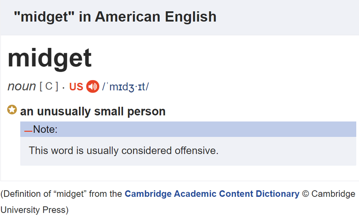This screenshot has width=359, height=217.
Task: Toggle the blue Note header bar
Action: click(x=188, y=129)
